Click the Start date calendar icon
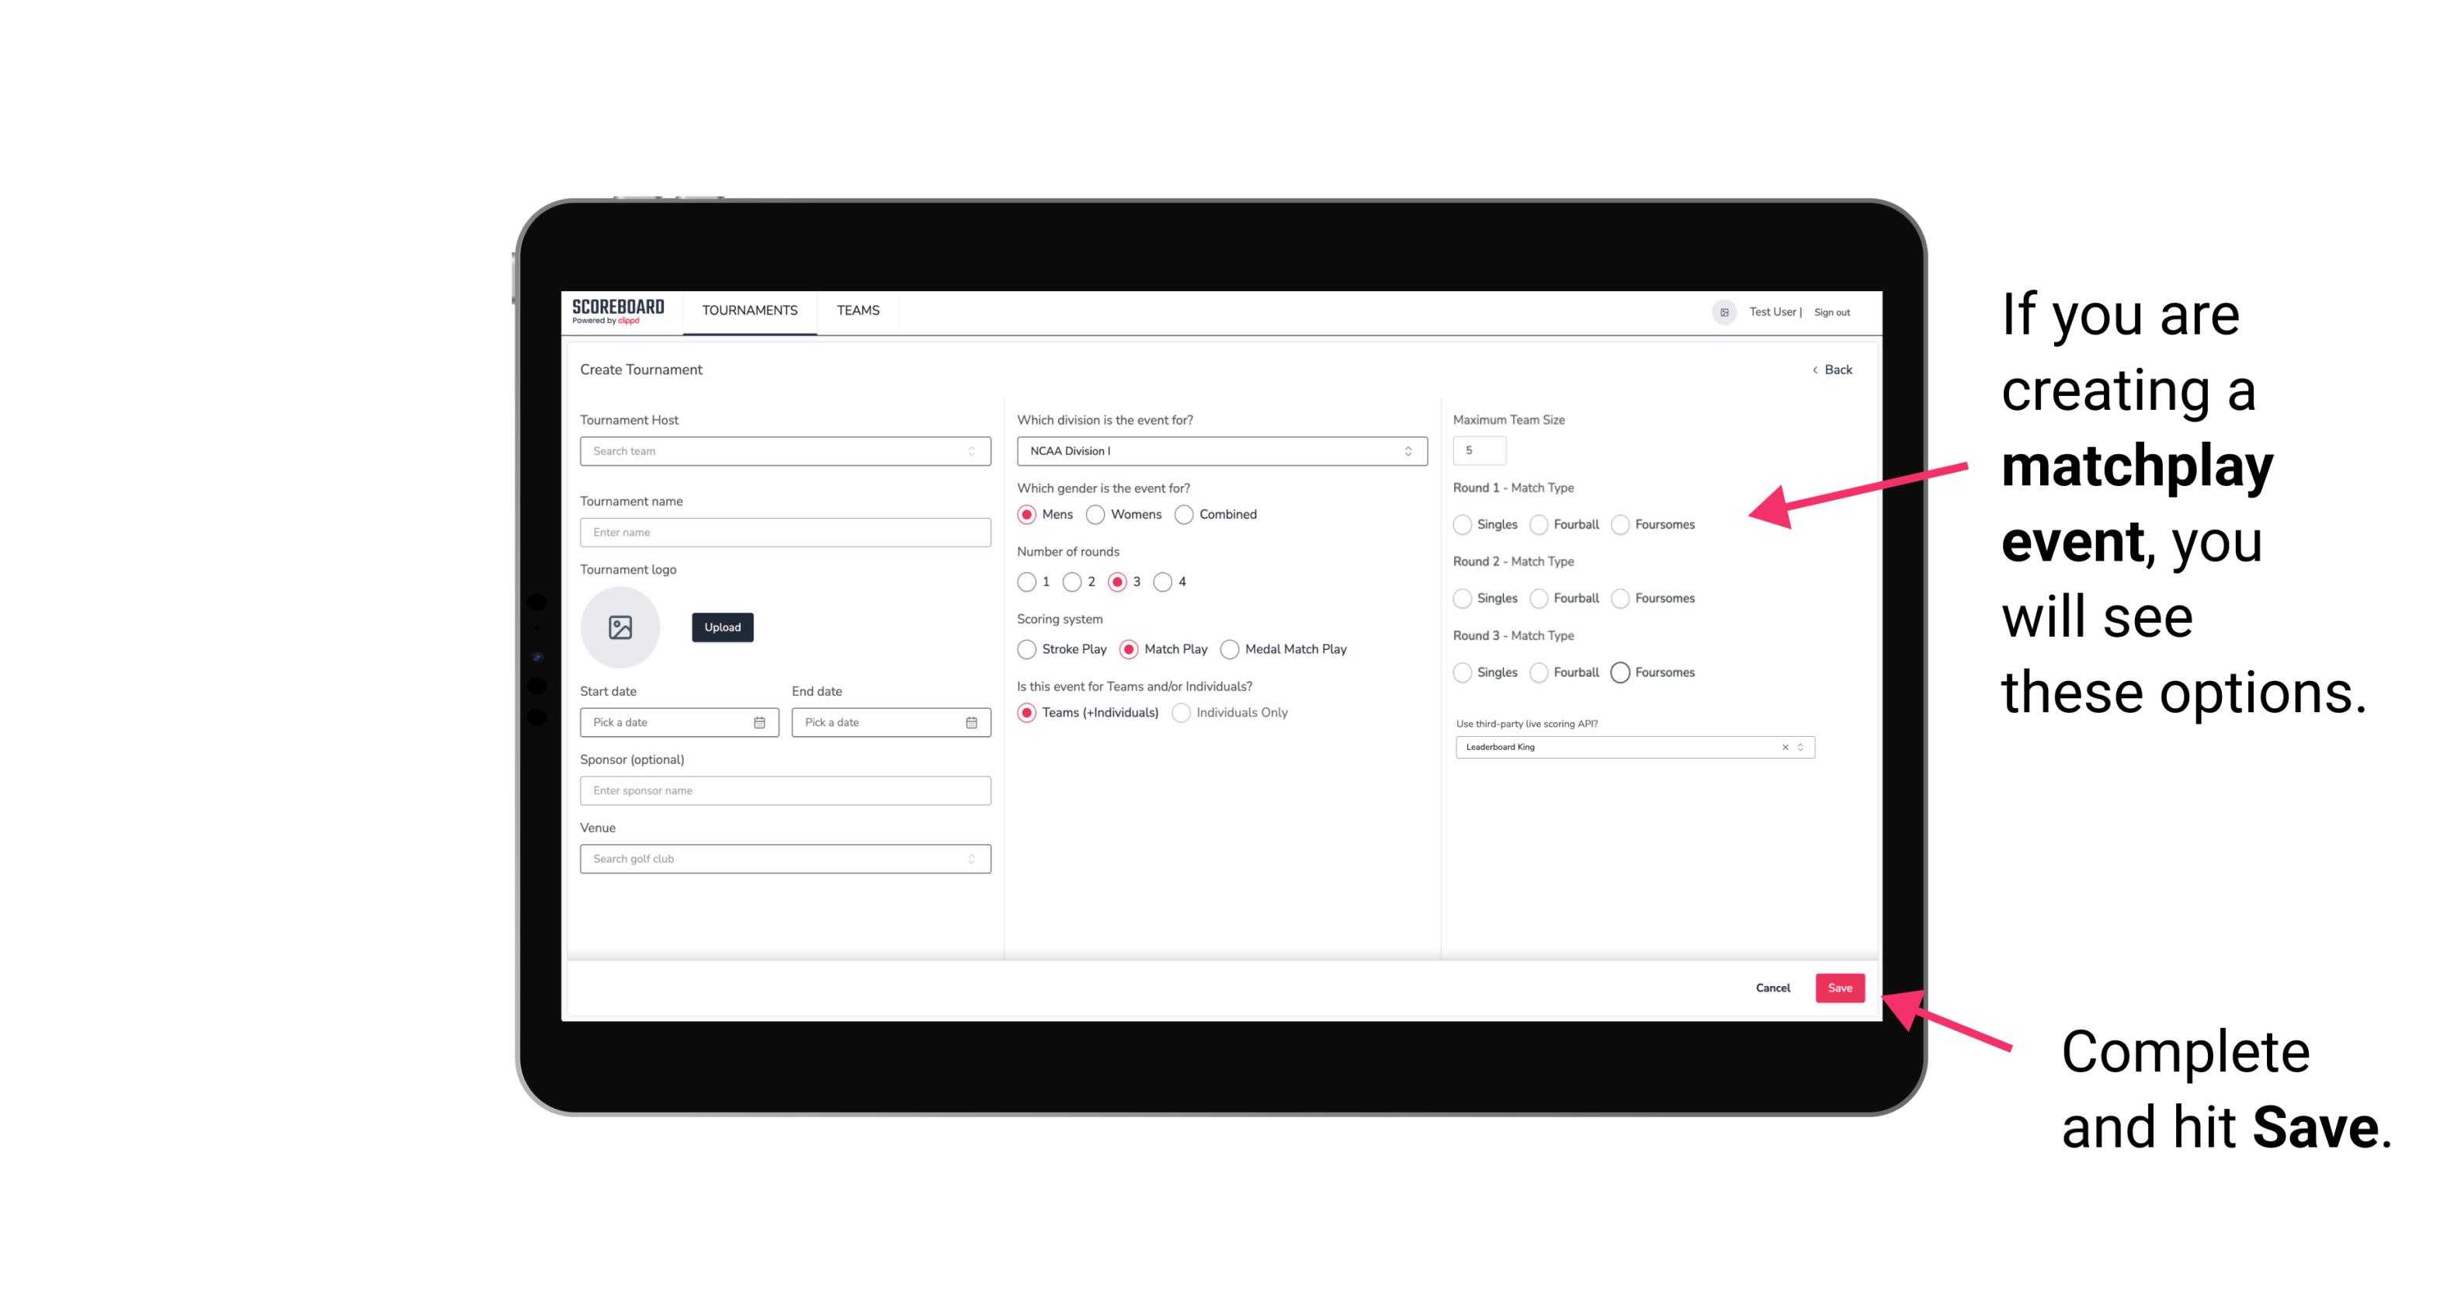Screen dimensions: 2440x1313 (x=761, y=721)
